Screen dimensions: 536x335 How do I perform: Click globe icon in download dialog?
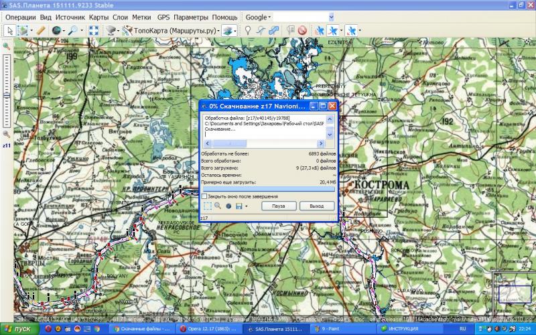(x=228, y=206)
